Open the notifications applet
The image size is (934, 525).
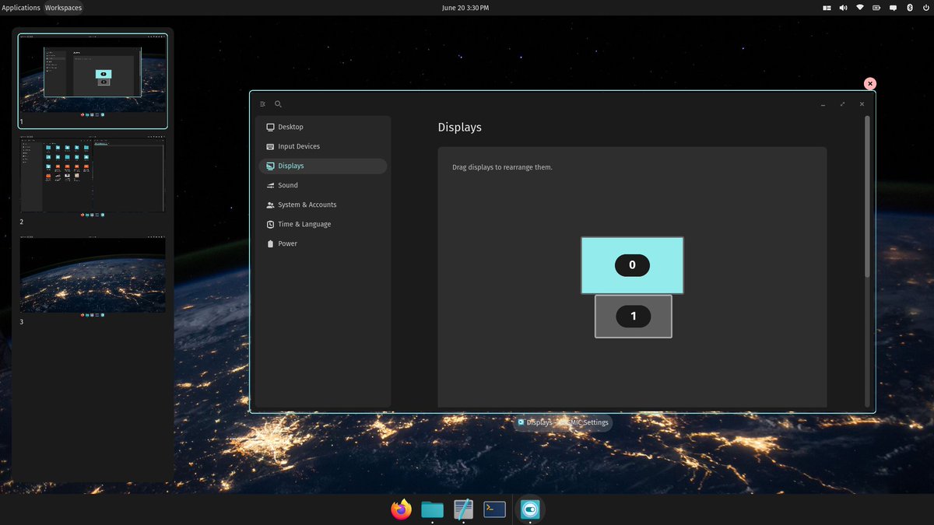893,8
